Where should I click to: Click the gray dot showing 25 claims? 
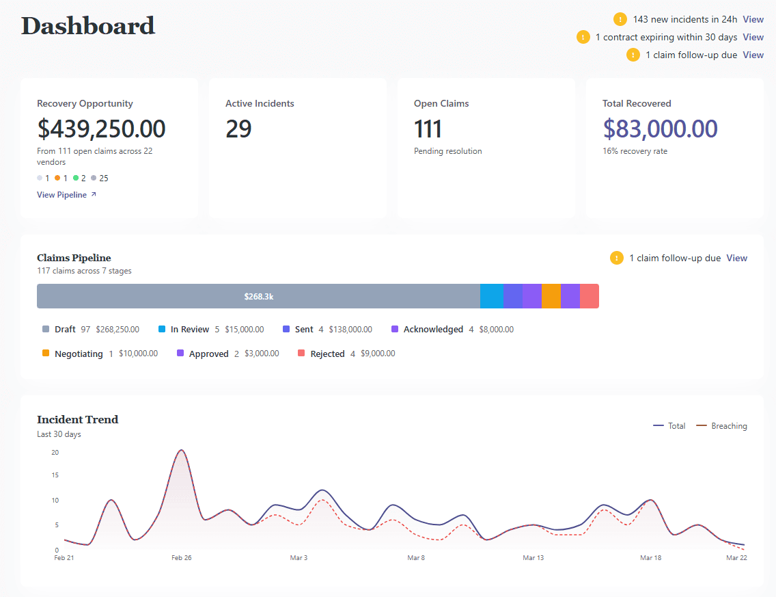(94, 178)
